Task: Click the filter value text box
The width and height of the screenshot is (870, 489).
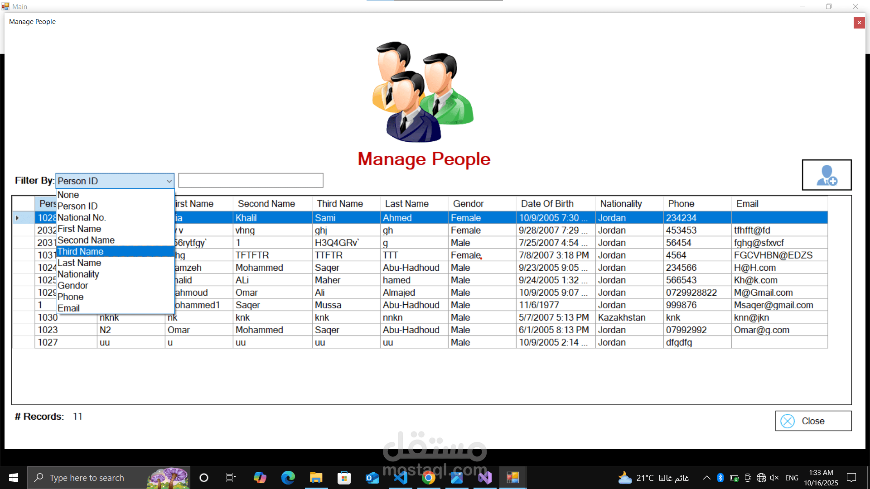Action: pyautogui.click(x=251, y=181)
